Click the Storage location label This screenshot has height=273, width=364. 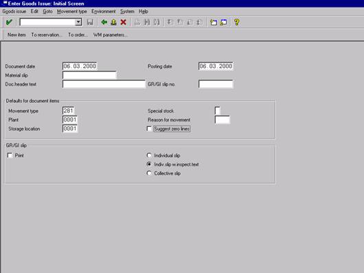tap(24, 129)
